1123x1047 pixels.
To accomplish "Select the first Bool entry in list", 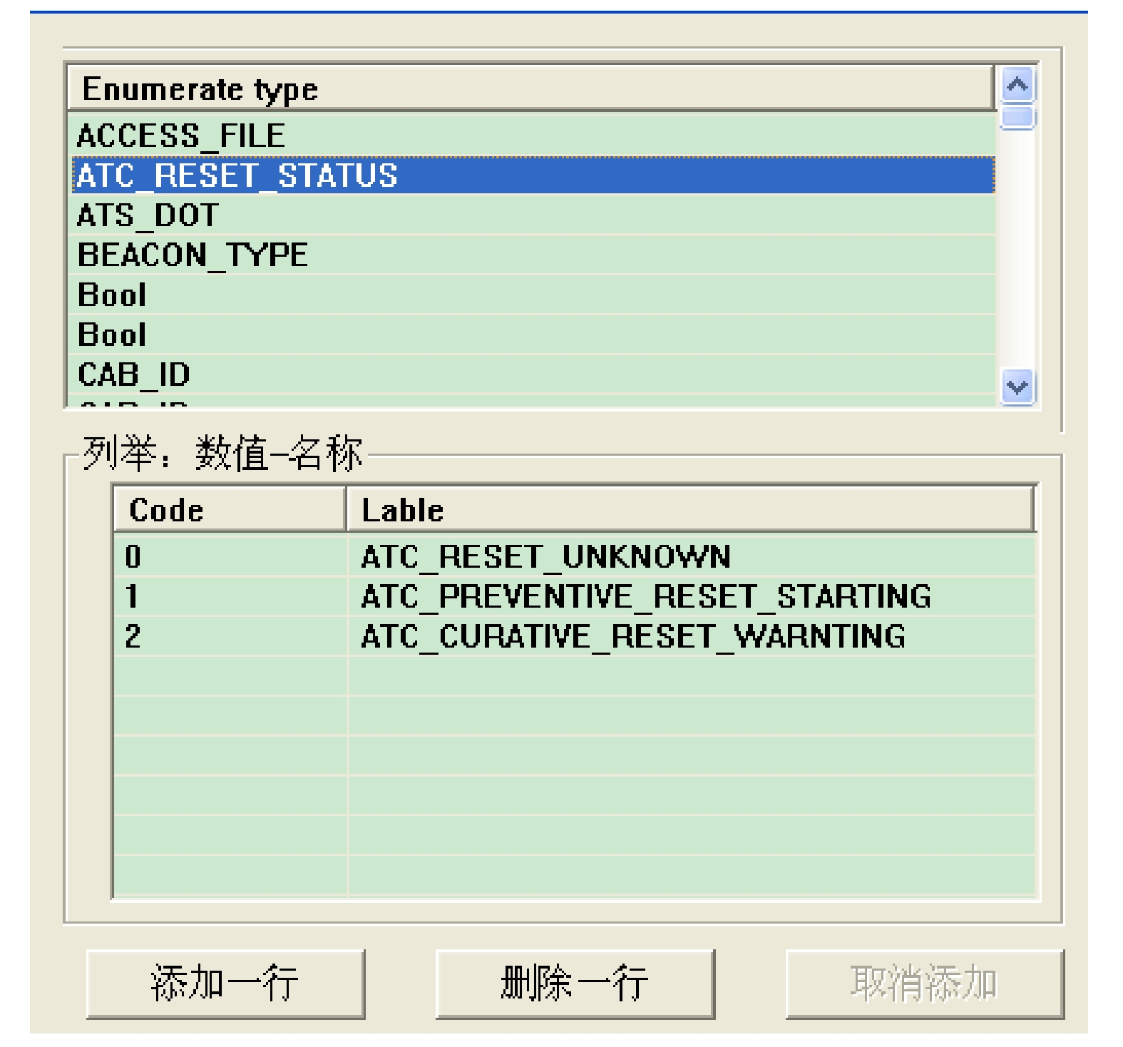I will coord(112,295).
